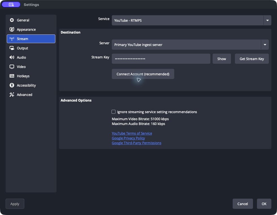This screenshot has height=215, width=277.
Task: Open Accessibility settings
Action: 31,85
